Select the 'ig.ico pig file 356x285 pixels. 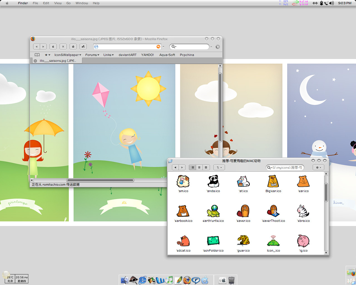[303, 244]
